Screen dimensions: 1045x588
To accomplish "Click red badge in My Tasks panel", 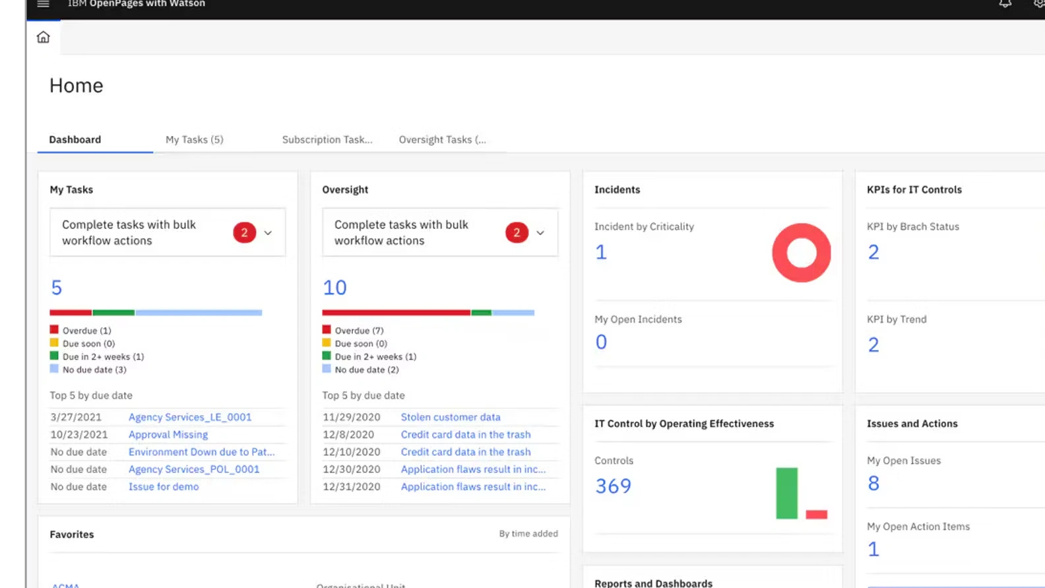I will 244,233.
